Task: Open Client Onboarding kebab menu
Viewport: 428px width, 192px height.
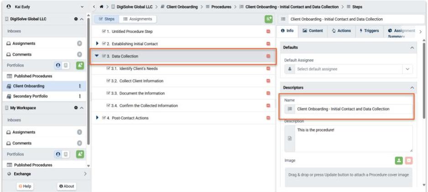Action: click(x=80, y=86)
